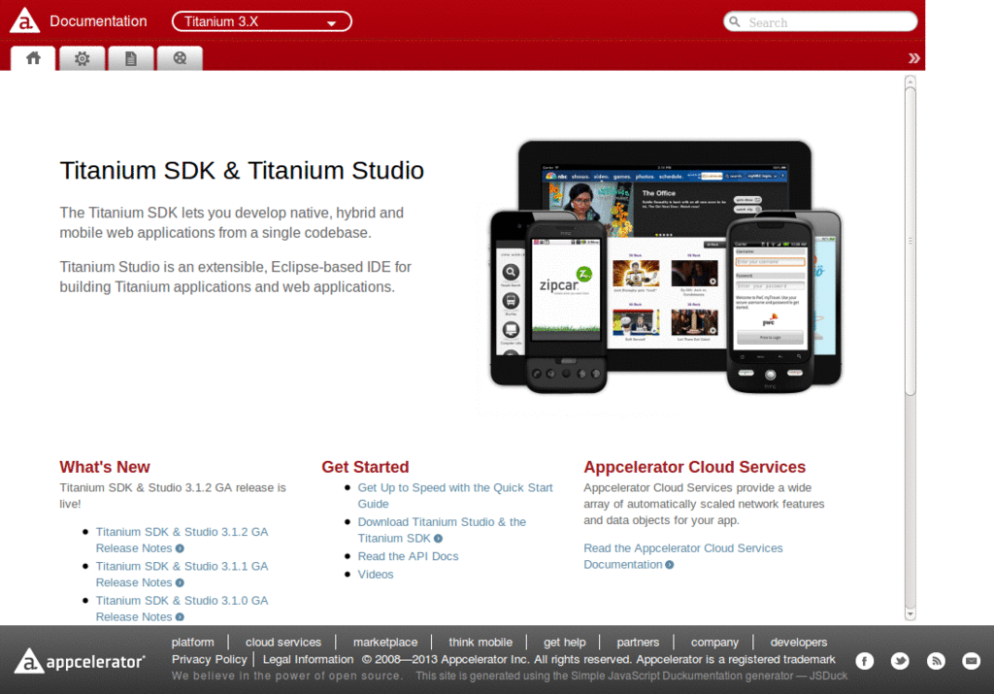Click arrow icon after the 3.1.1 GA Release Notes link
The width and height of the screenshot is (994, 694).
click(180, 583)
